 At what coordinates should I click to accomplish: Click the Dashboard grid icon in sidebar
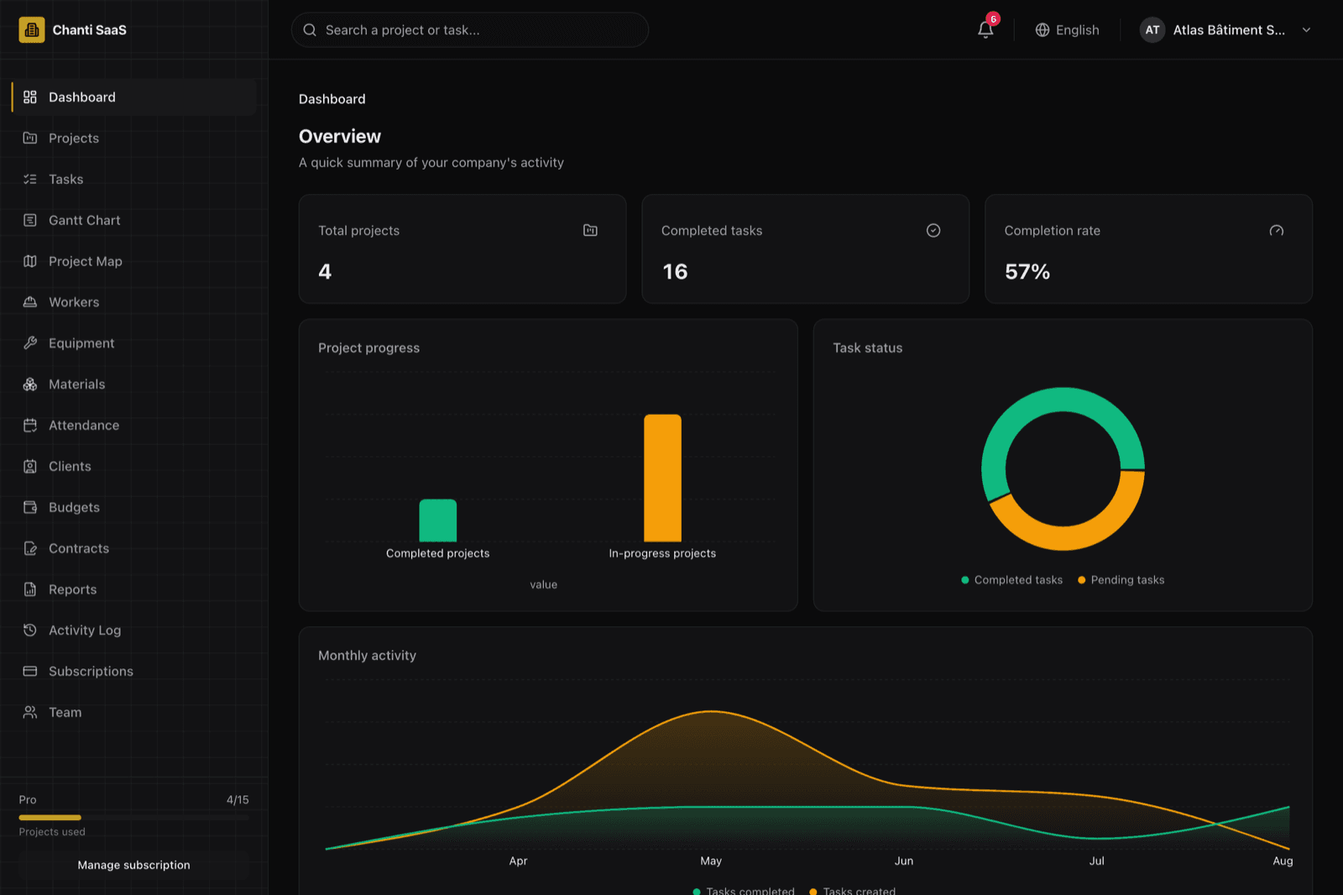pyautogui.click(x=30, y=97)
